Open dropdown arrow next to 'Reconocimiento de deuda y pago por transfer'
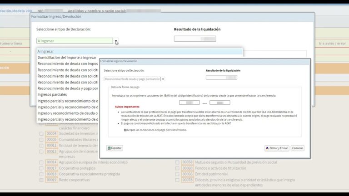349x196 pixels. tap(163, 79)
